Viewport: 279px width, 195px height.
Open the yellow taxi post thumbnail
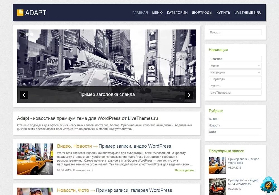point(35,159)
